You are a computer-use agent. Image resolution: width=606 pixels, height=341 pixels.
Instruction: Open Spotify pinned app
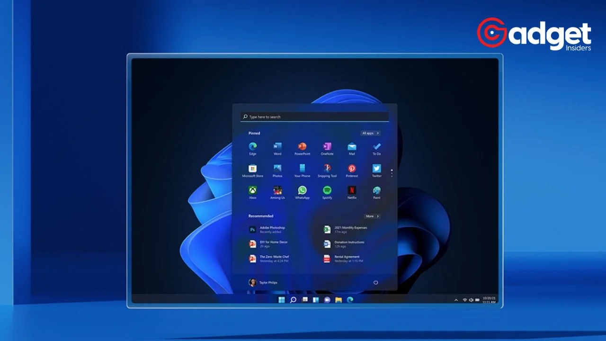(x=327, y=193)
